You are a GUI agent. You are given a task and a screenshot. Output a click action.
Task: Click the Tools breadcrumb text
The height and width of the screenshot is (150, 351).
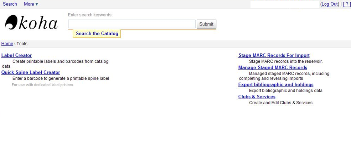coord(22,44)
